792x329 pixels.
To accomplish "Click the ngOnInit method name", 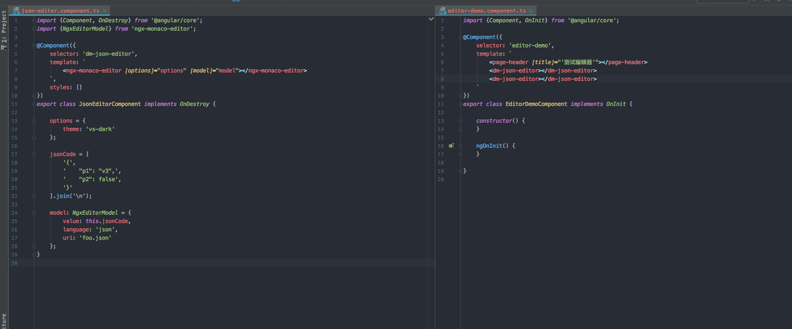I will (x=489, y=146).
